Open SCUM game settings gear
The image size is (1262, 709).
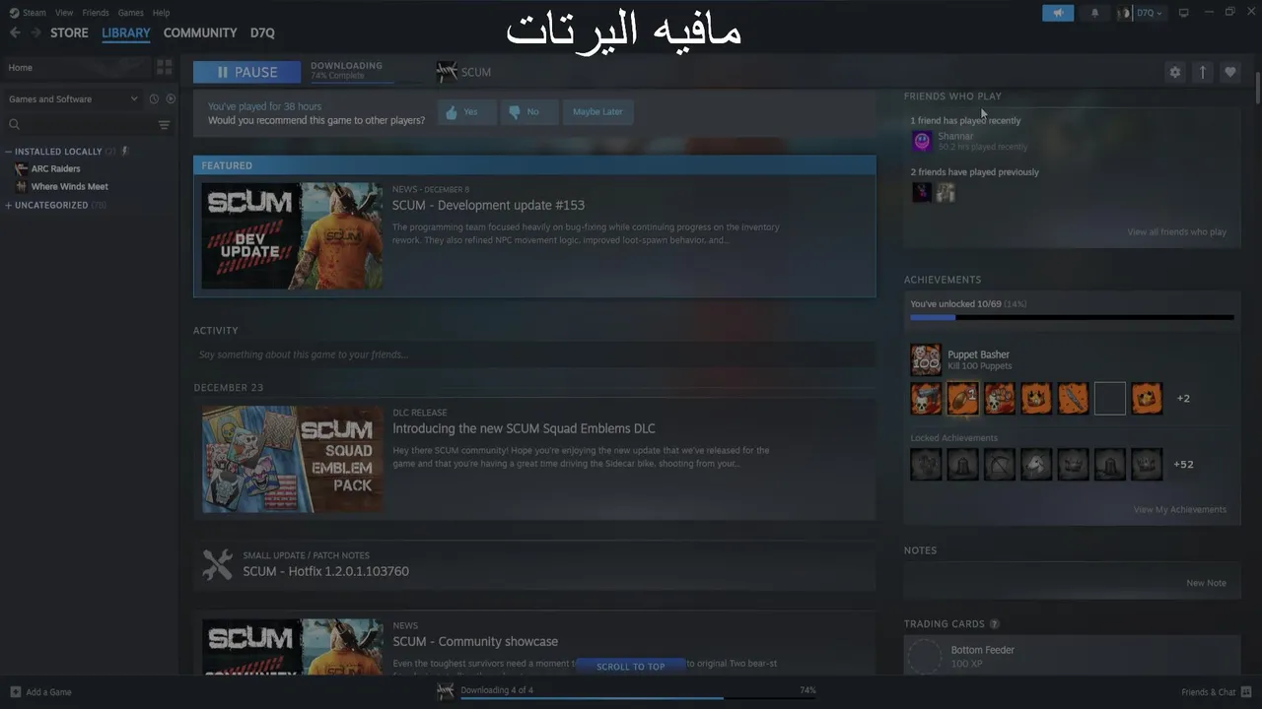click(1175, 72)
